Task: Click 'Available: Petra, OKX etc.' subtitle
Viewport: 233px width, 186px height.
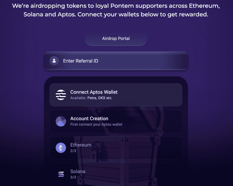Action: [x=91, y=98]
